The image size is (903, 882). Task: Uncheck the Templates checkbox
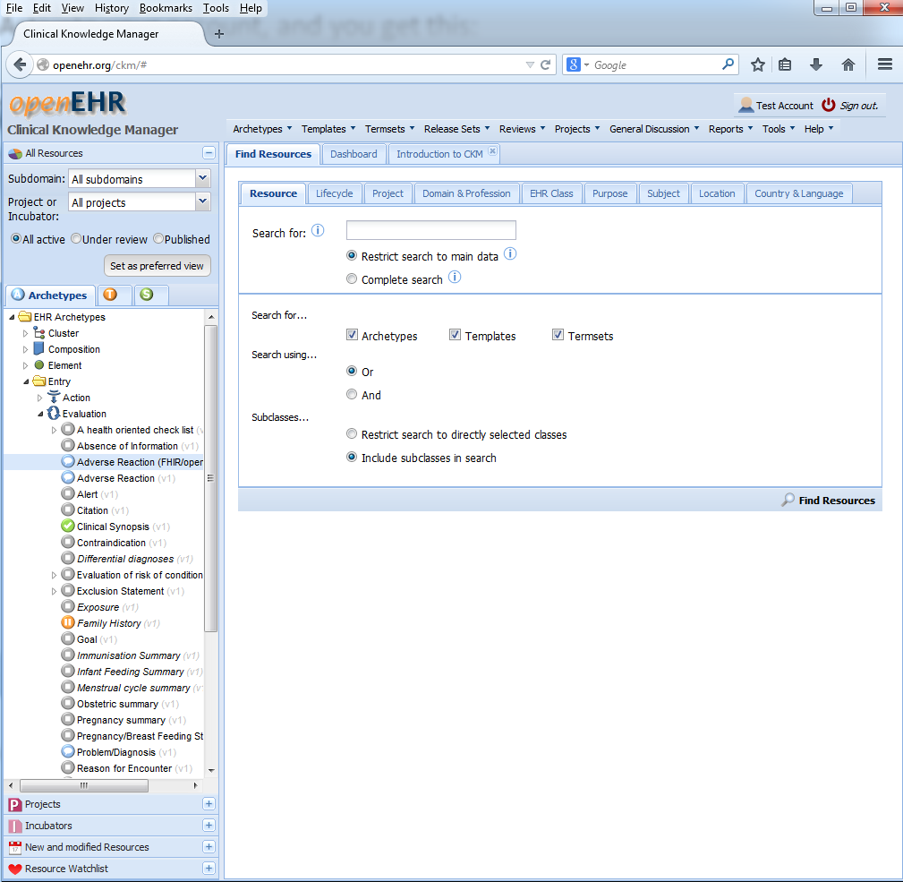tap(456, 335)
